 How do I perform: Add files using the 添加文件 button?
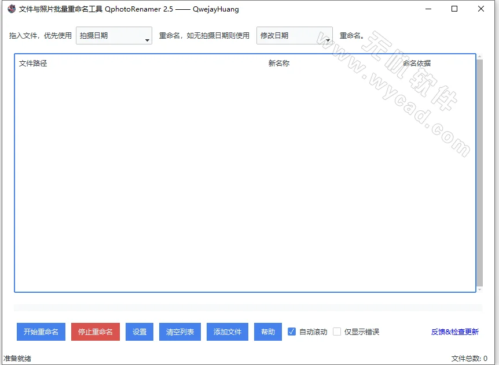pyautogui.click(x=227, y=332)
